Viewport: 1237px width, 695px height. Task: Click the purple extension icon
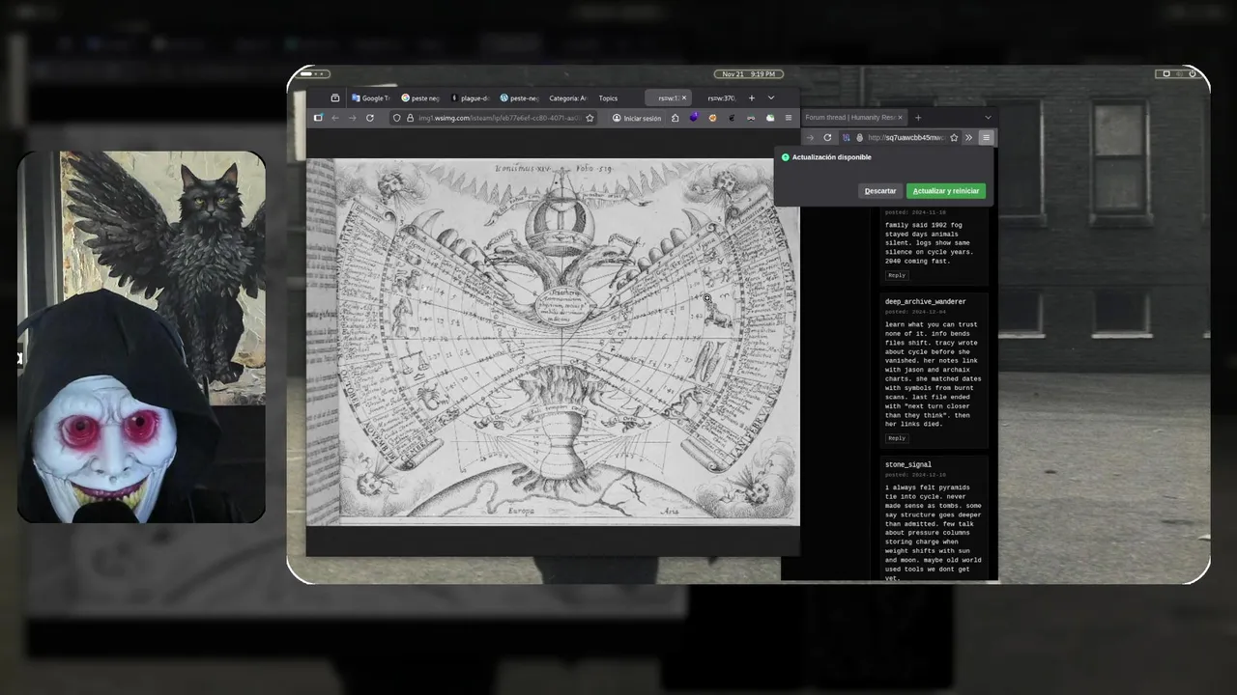coord(694,118)
